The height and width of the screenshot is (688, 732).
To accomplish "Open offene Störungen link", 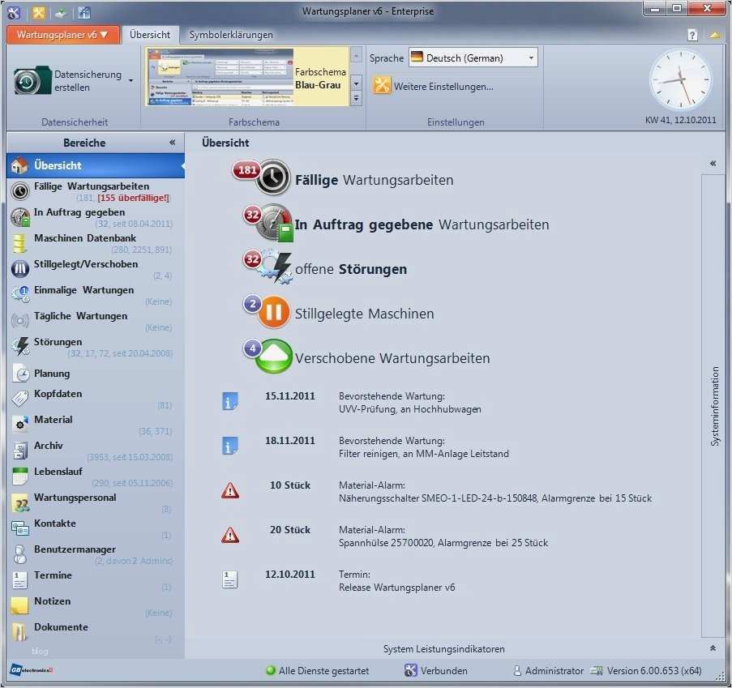I will coord(350,269).
